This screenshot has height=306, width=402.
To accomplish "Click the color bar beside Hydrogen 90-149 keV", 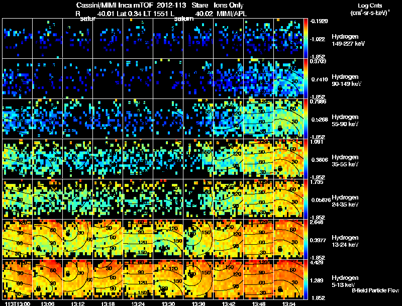I will pyautogui.click(x=306, y=78).
